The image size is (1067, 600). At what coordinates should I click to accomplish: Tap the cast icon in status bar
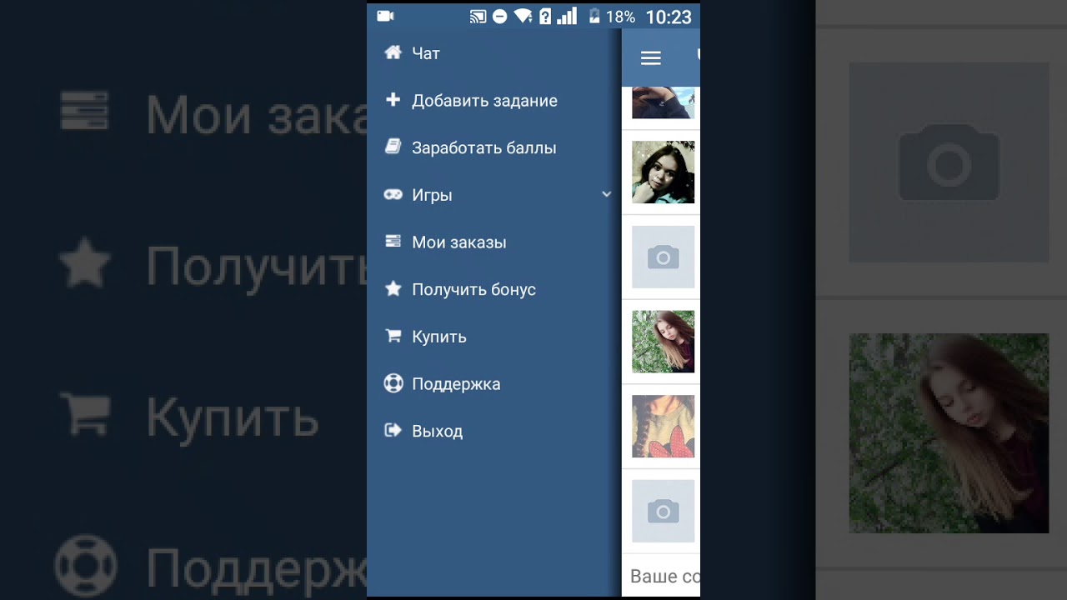tap(478, 17)
